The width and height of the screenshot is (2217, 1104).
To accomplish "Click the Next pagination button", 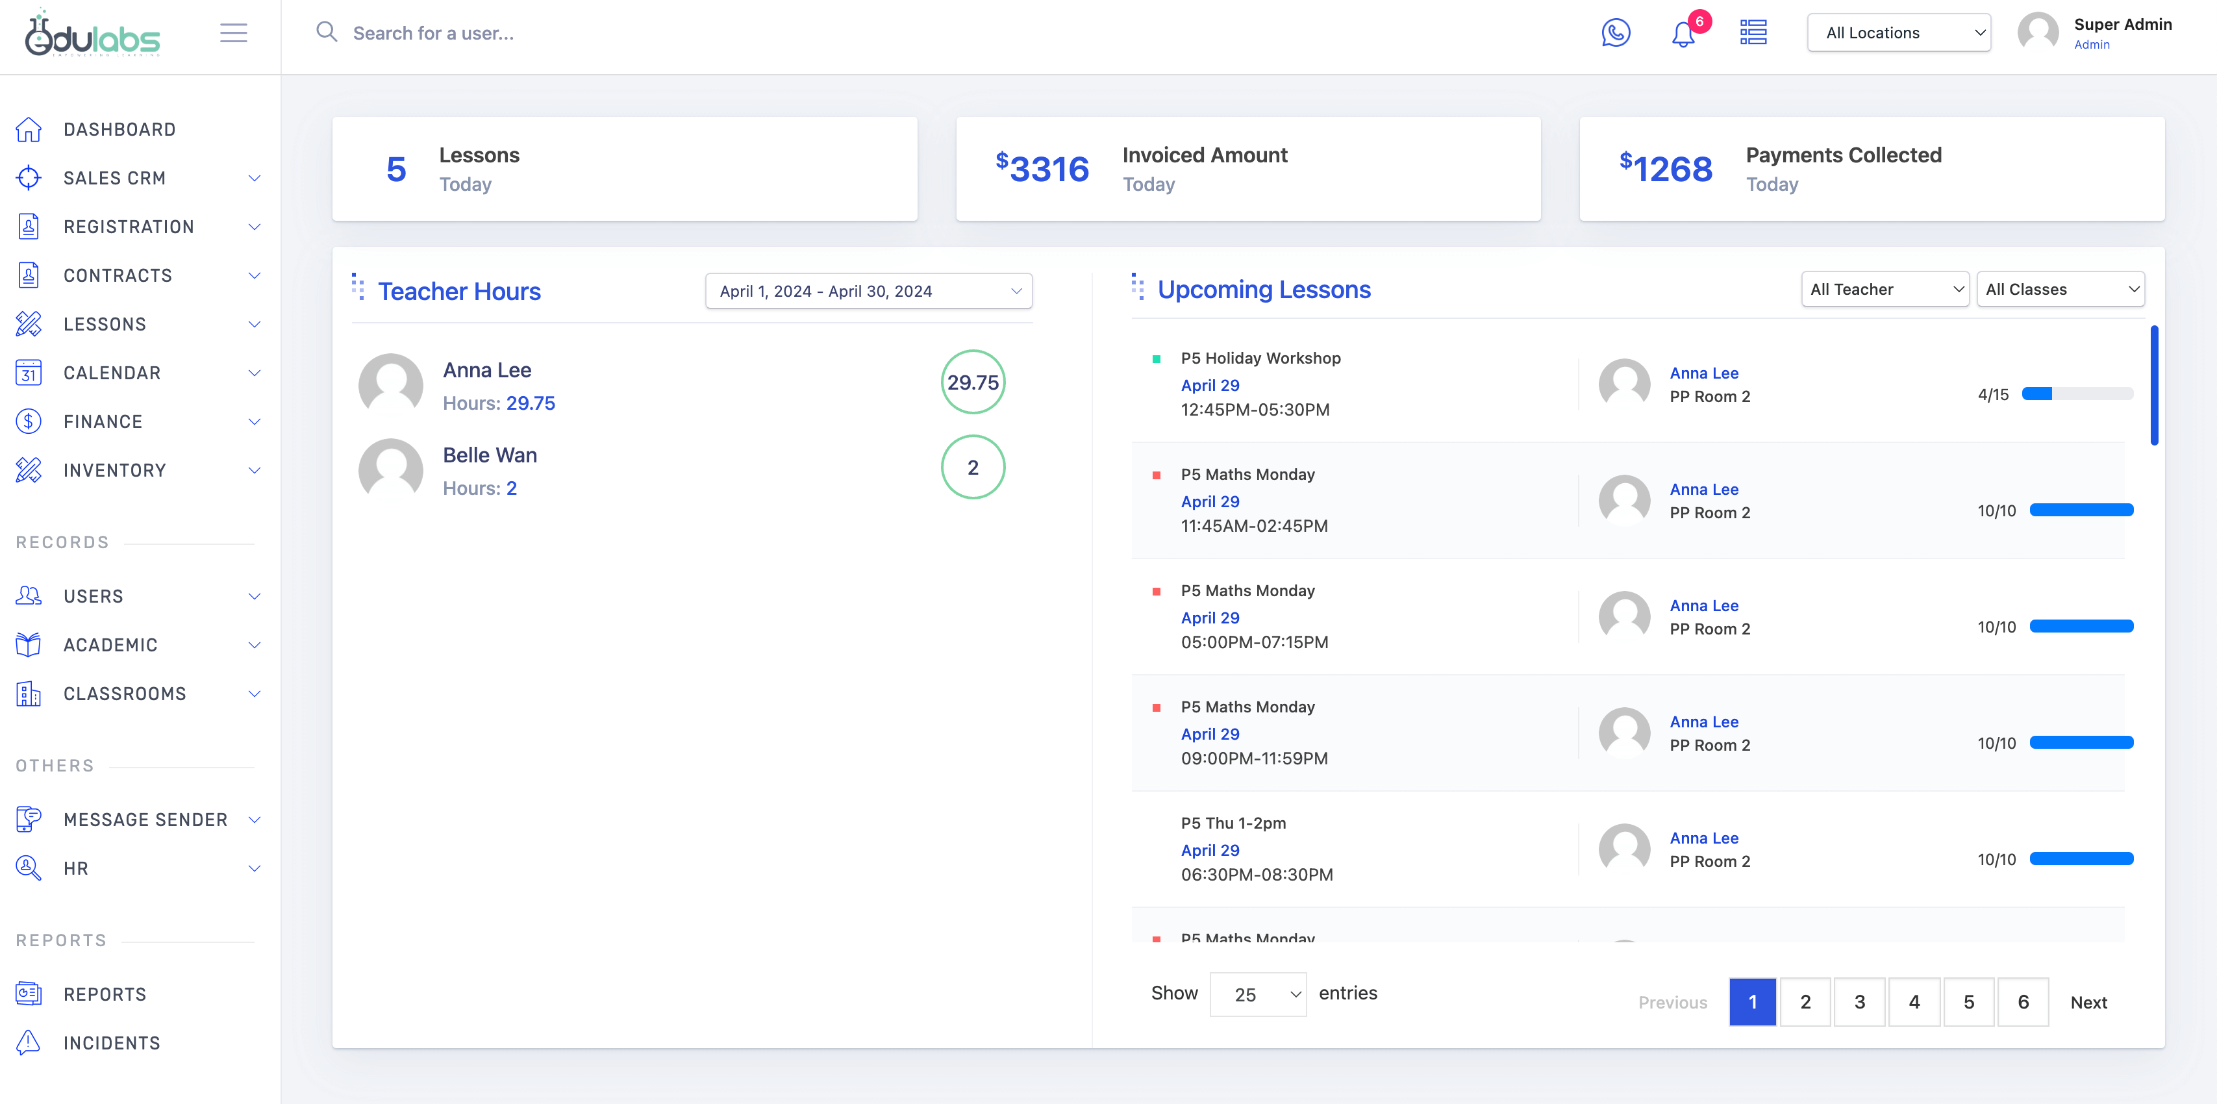I will click(2088, 1001).
